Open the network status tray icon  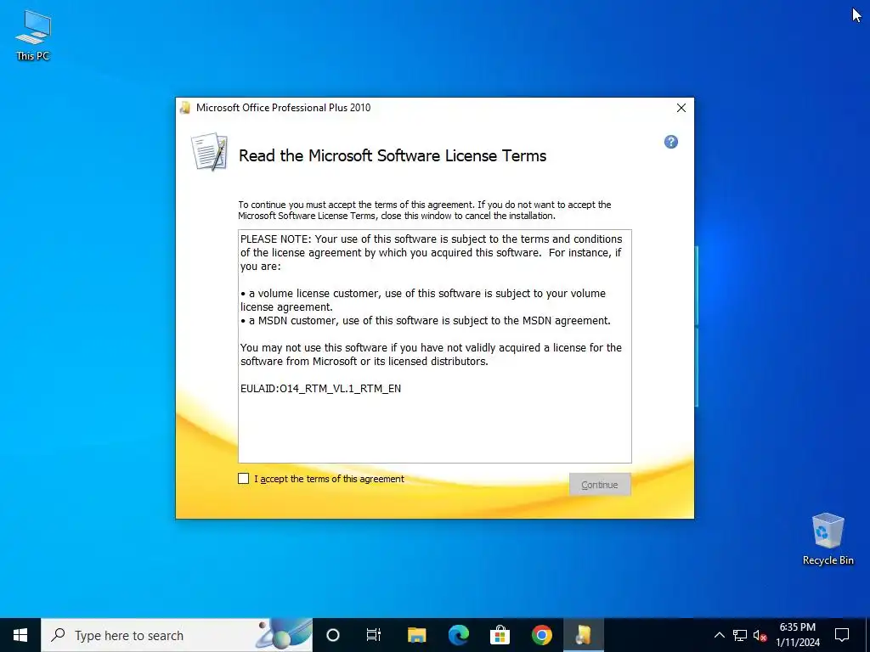click(740, 635)
